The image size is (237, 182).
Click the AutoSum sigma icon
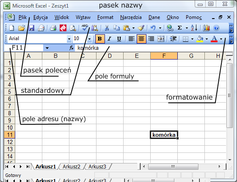click(179, 28)
